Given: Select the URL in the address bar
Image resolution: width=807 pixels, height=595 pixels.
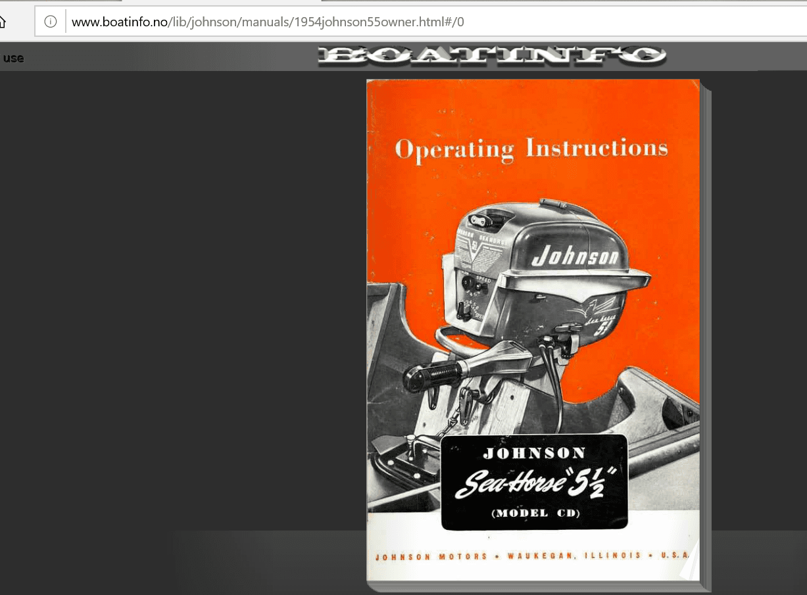Looking at the screenshot, I should [x=268, y=22].
